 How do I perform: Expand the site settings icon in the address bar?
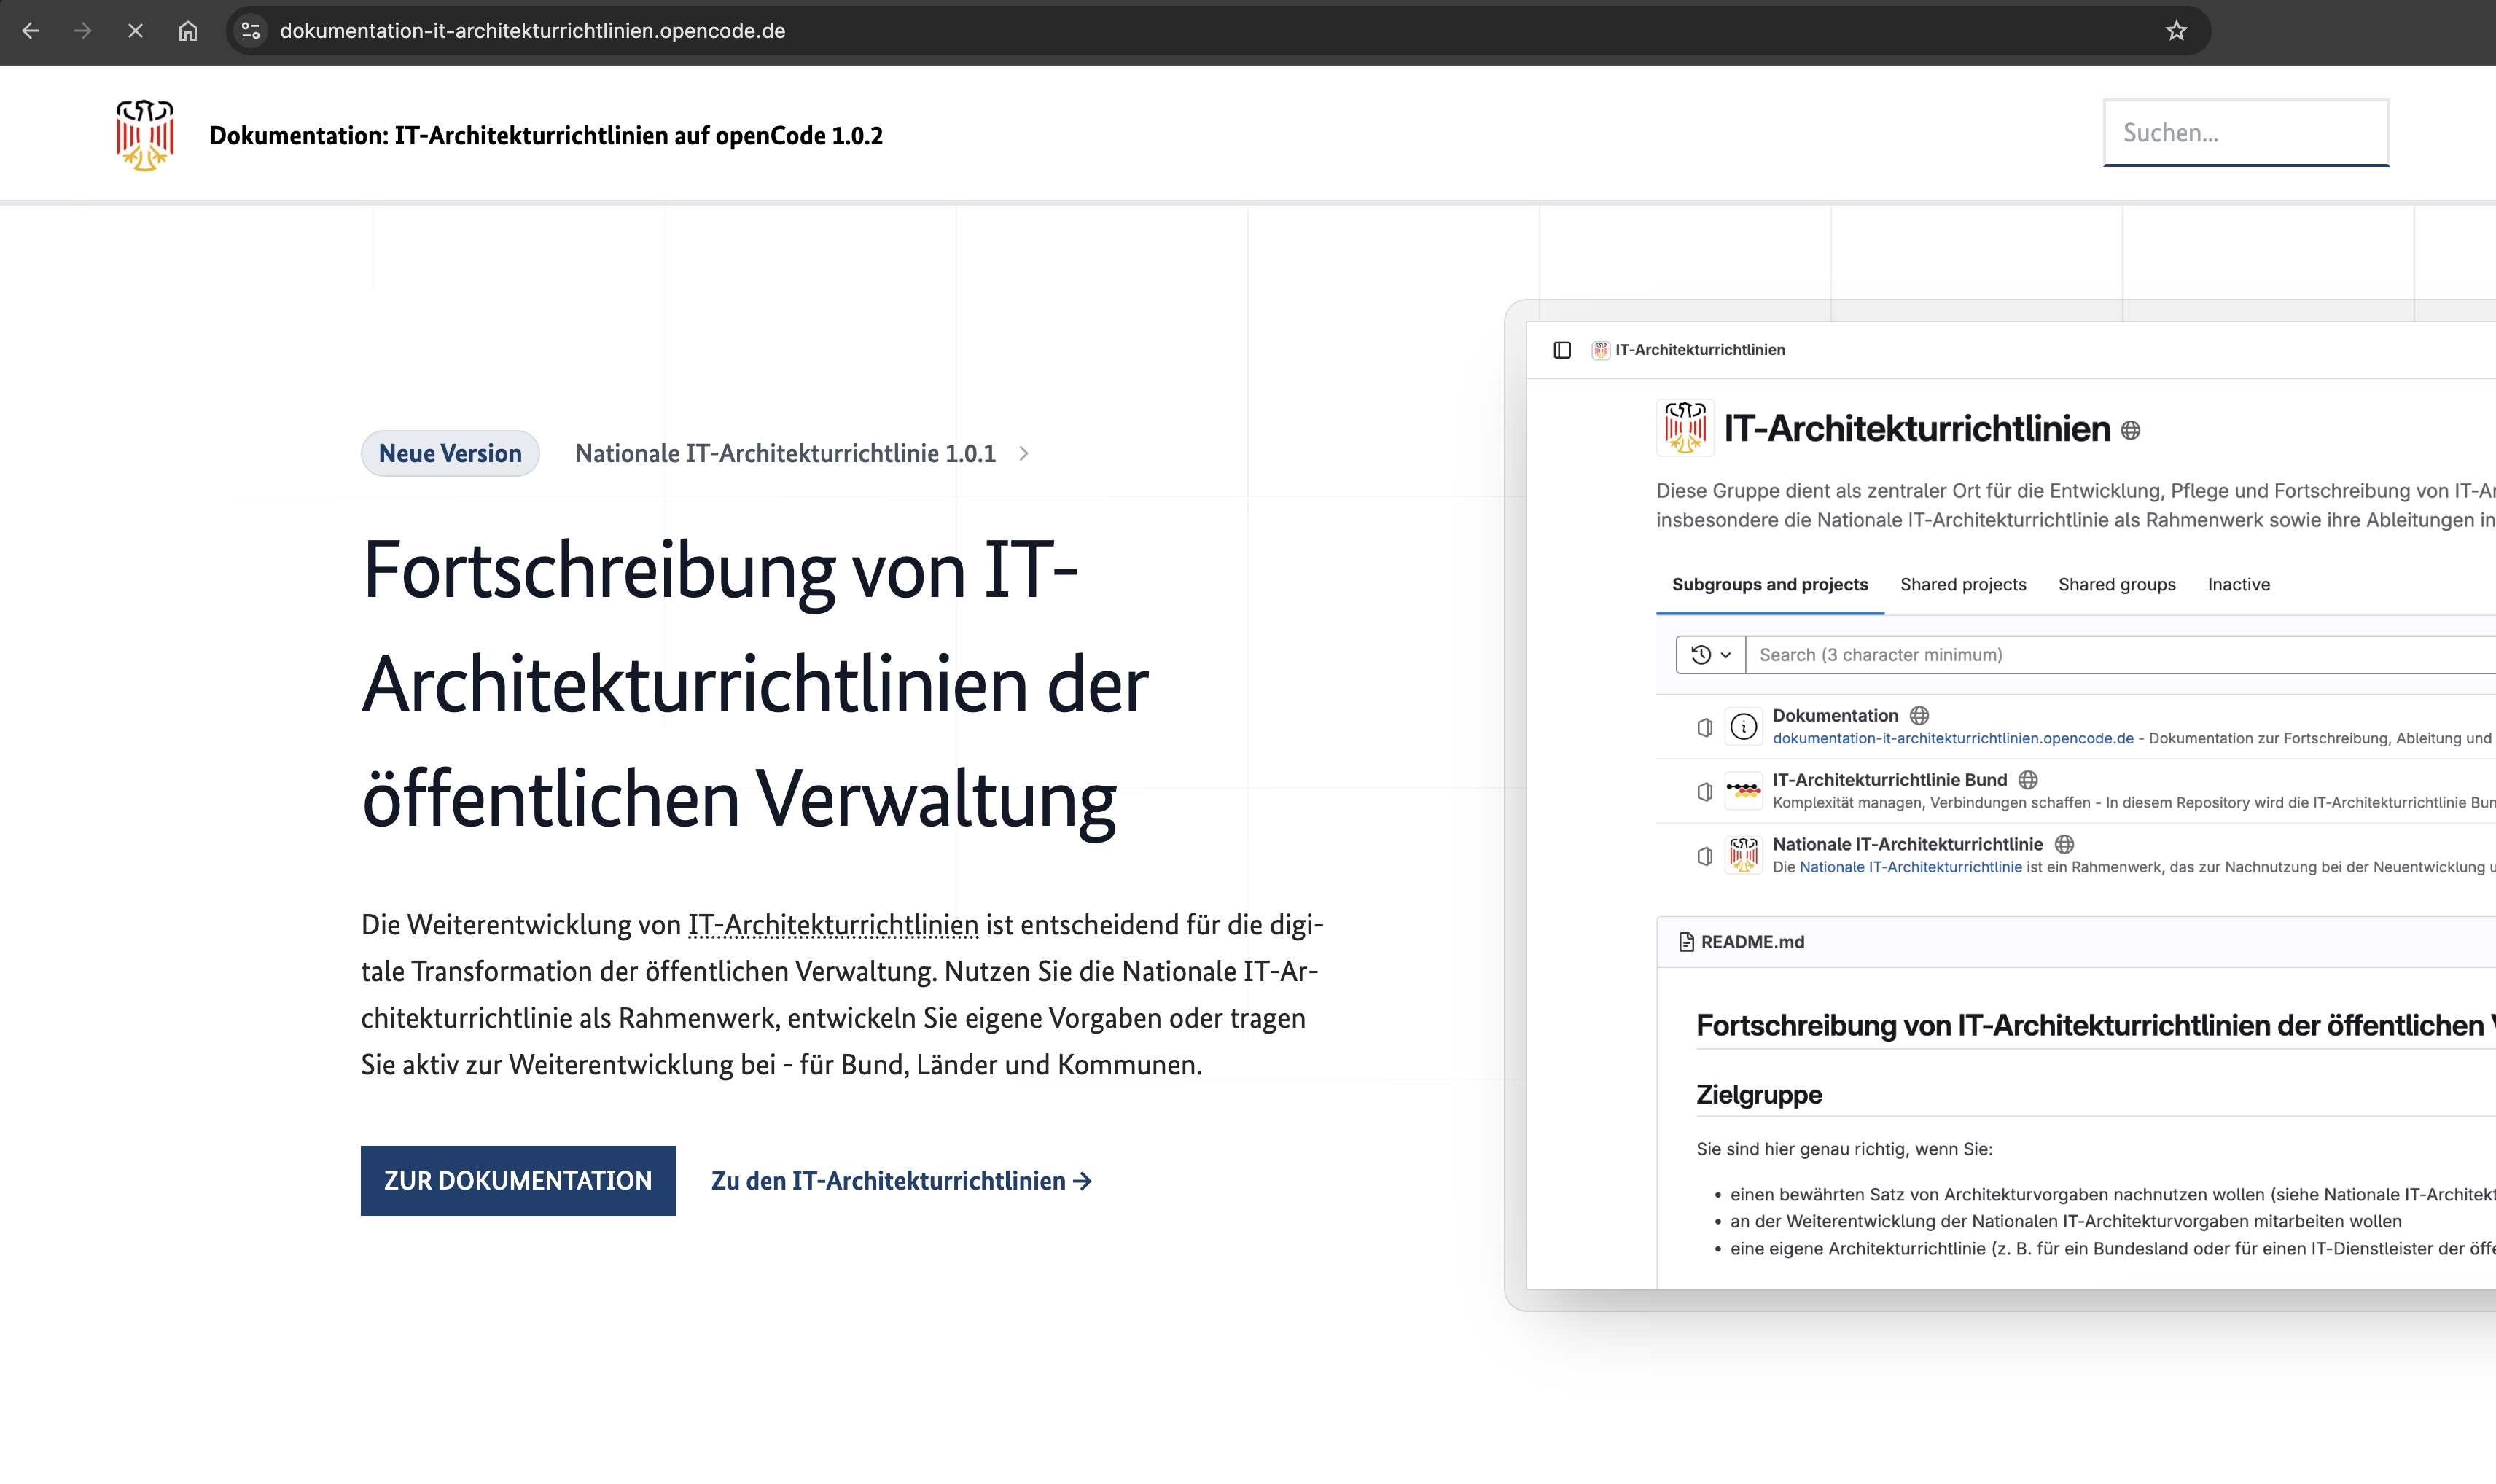pyautogui.click(x=250, y=31)
